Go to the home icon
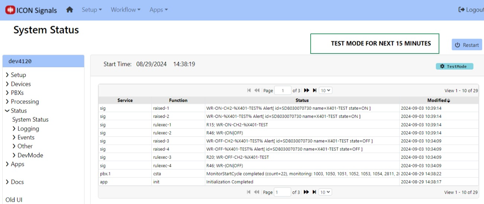 pos(70,10)
